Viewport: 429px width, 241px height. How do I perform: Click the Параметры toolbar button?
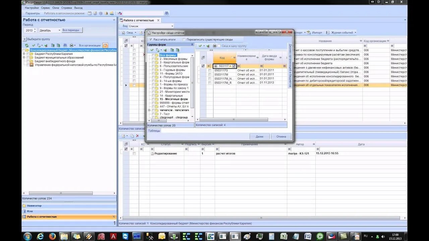(x=33, y=13)
